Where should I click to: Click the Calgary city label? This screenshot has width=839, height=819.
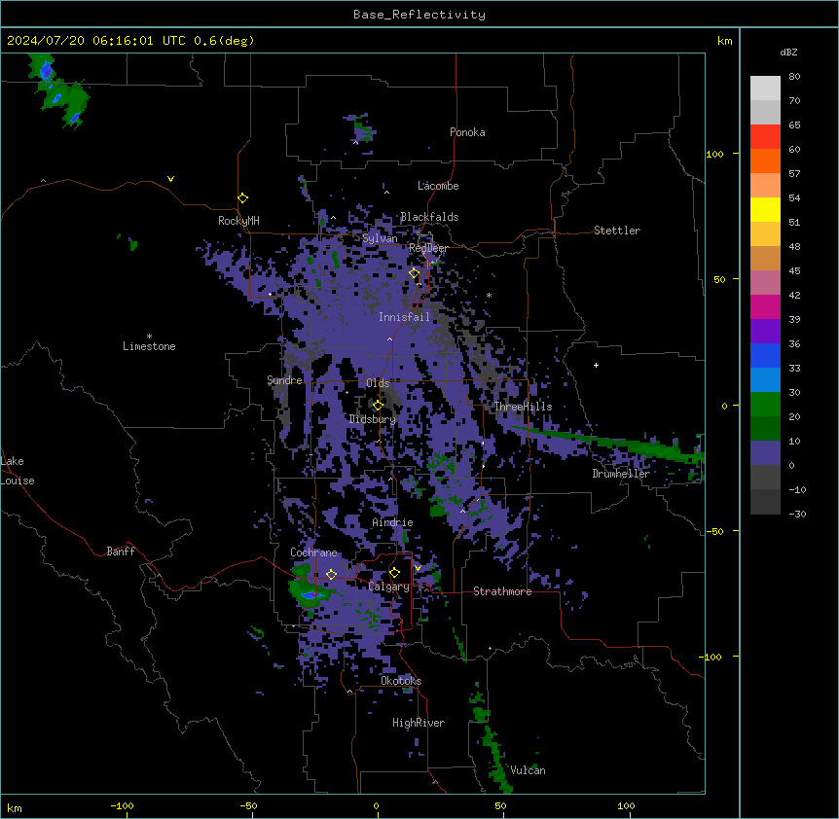click(389, 587)
